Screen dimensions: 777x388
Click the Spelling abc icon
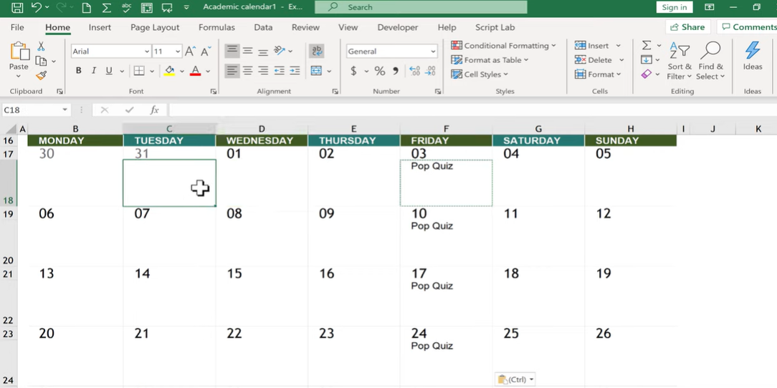(126, 7)
